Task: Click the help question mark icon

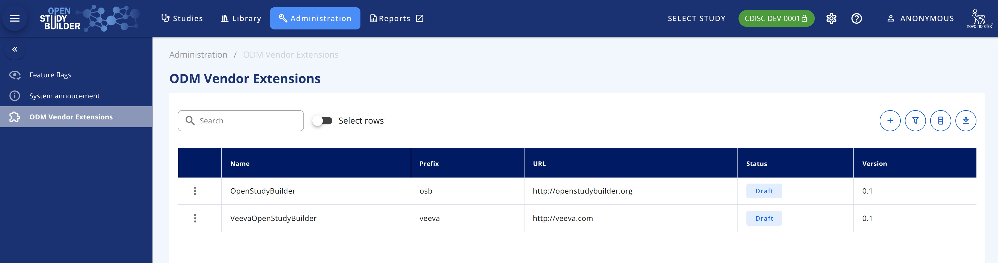Action: point(857,18)
